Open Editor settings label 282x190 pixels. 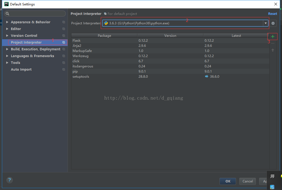pyautogui.click(x=16, y=29)
